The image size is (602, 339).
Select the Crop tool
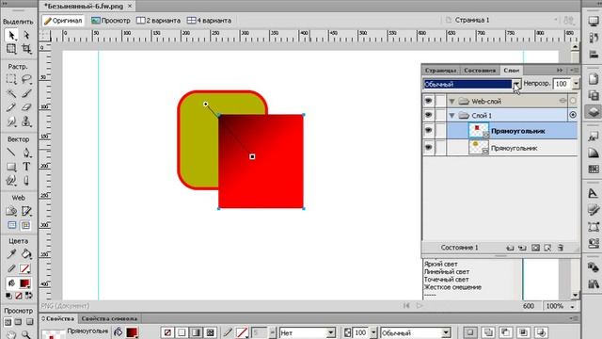[26, 49]
